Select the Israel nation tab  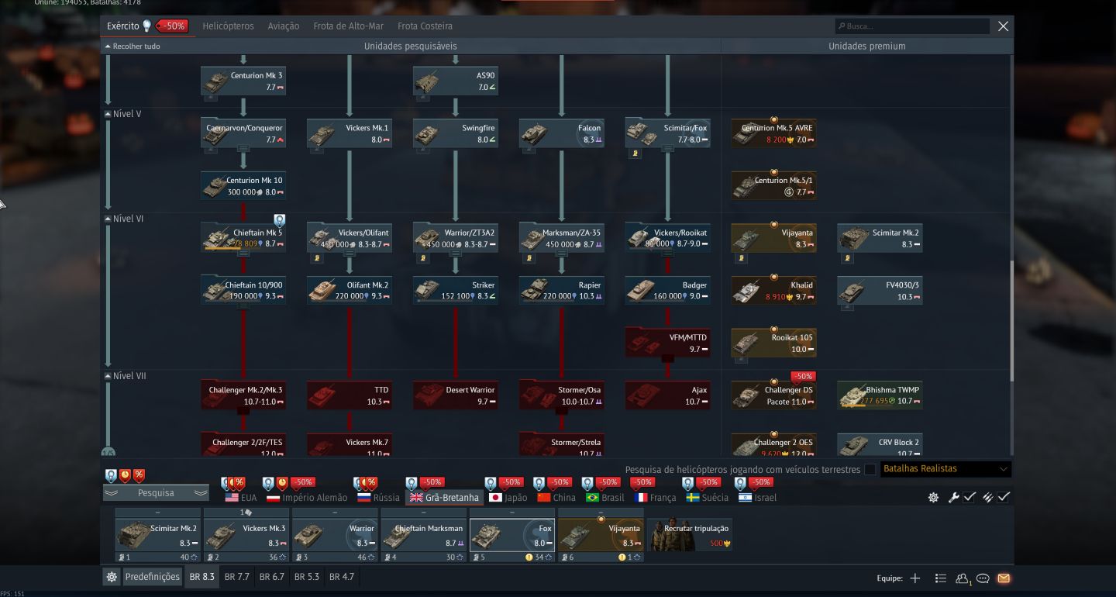(757, 498)
